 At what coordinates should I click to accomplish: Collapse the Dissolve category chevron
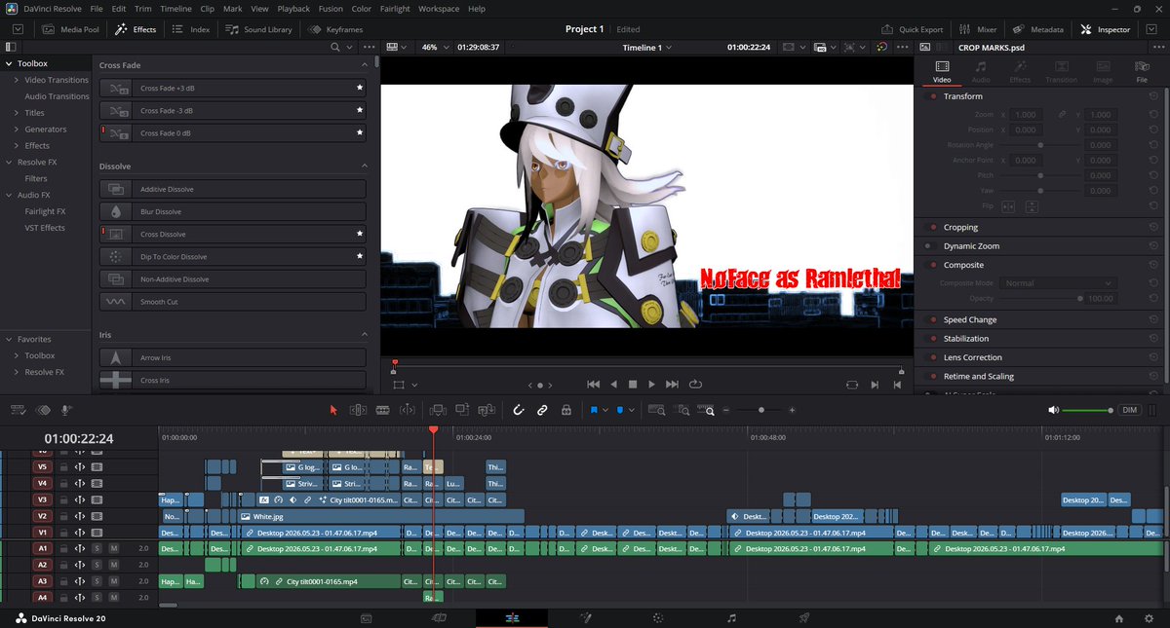tap(365, 166)
